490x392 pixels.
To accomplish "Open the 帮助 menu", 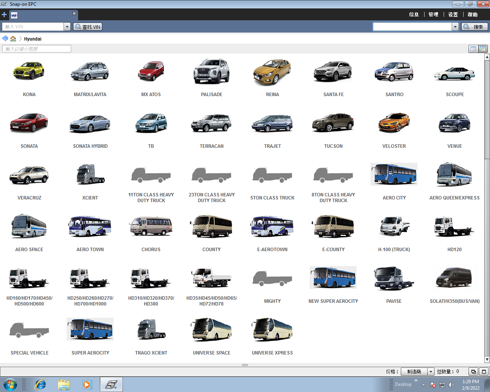I will coord(472,15).
